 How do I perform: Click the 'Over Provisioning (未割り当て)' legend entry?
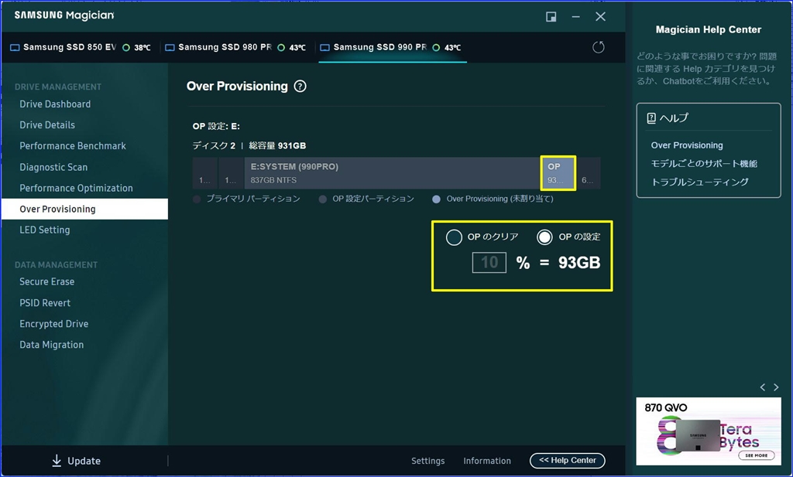tap(493, 199)
